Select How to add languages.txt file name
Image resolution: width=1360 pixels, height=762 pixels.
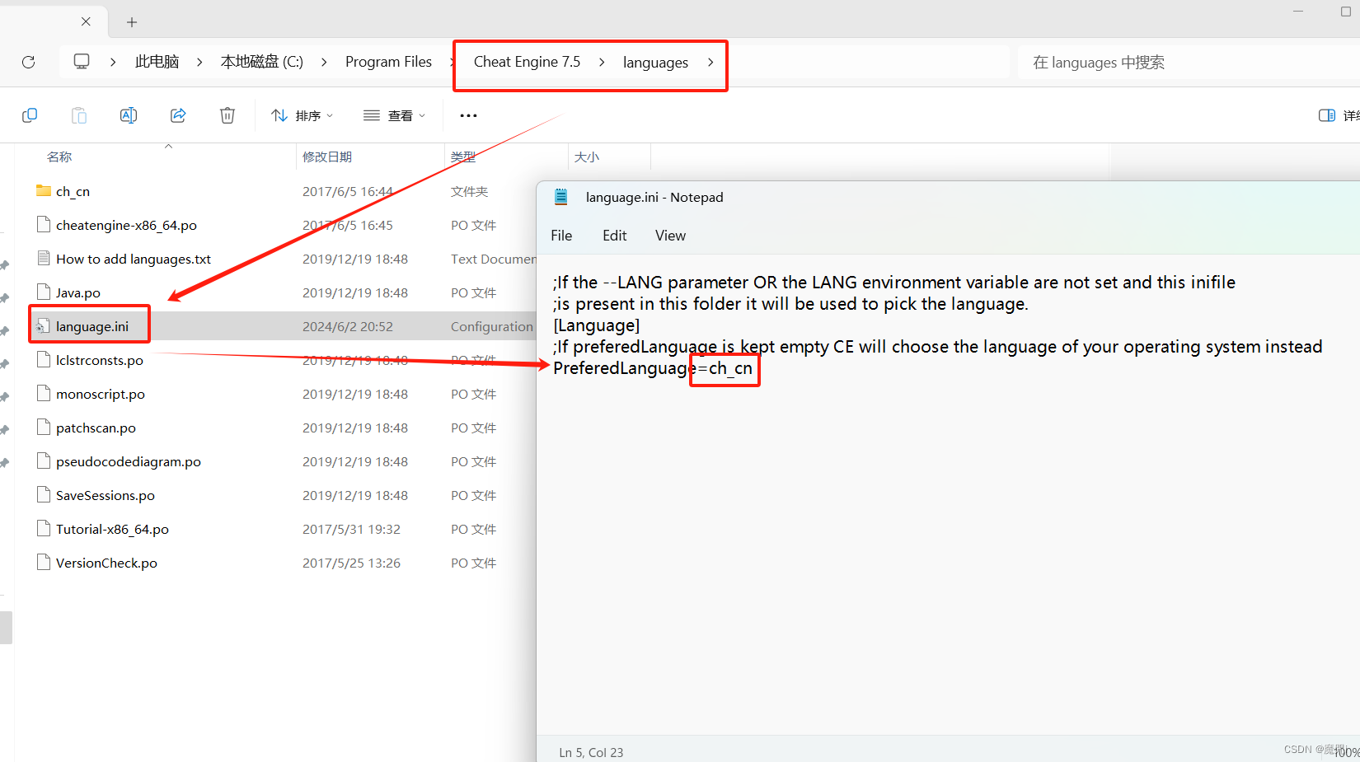(x=134, y=259)
